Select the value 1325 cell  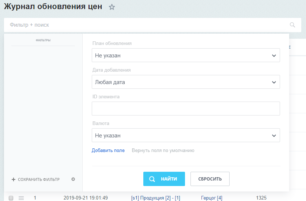coord(261,198)
